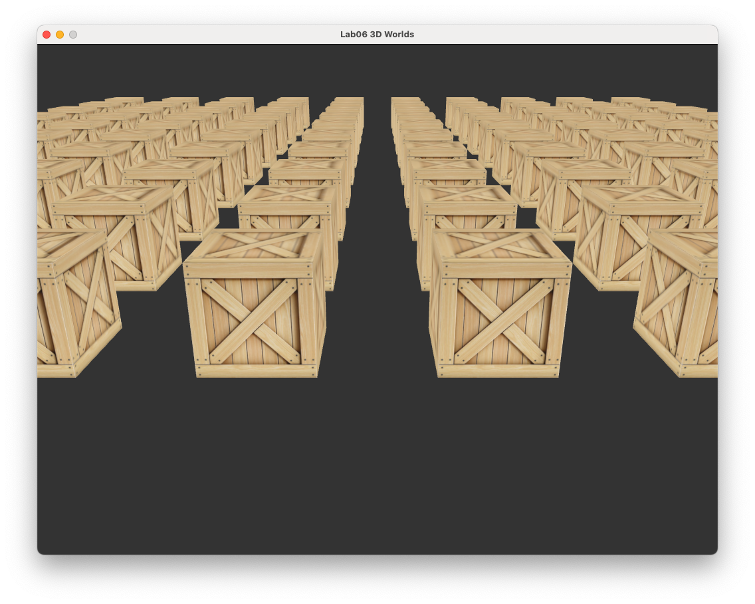Minimize the window using the yellow button
This screenshot has width=755, height=604.
click(x=60, y=34)
